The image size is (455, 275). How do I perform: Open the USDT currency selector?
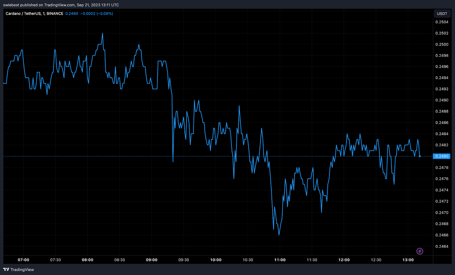pos(442,14)
